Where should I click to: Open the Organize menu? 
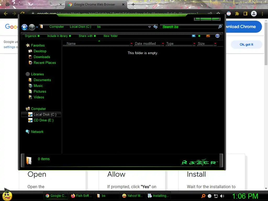(x=32, y=36)
